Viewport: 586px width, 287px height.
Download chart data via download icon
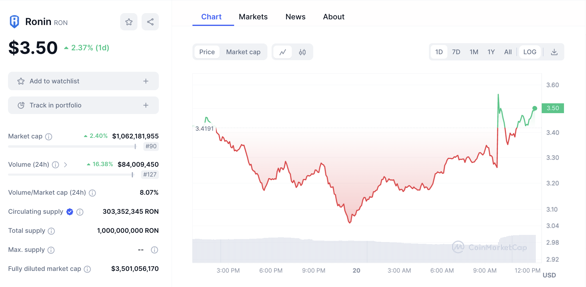[x=554, y=52]
